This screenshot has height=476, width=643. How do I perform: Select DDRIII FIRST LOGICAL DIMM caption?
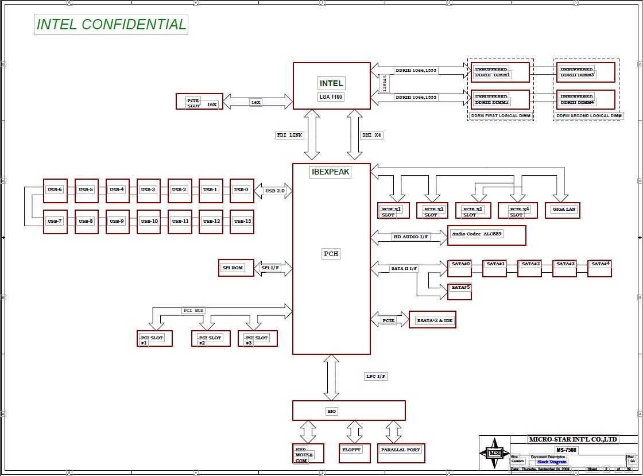(x=501, y=116)
